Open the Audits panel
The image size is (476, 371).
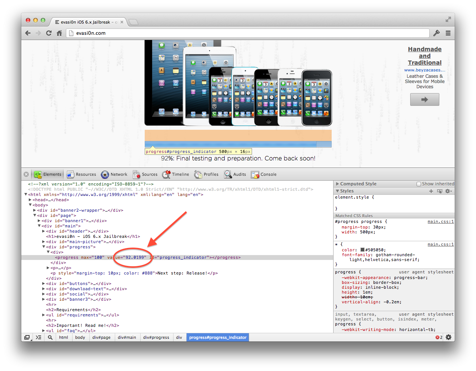[235, 174]
